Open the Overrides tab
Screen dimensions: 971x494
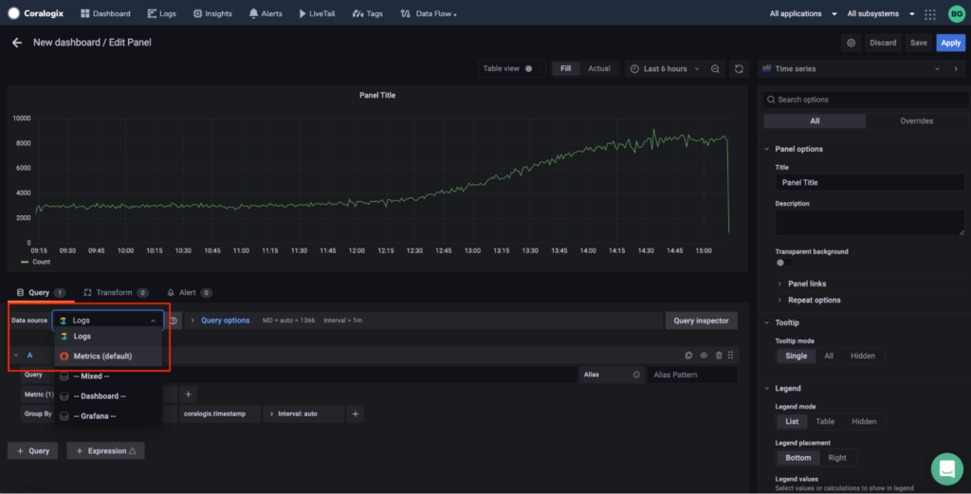pos(916,120)
